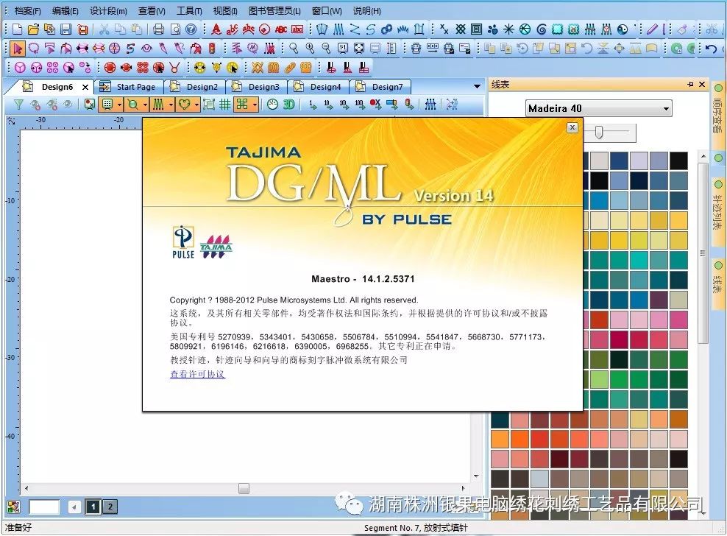Pin the 线表 thread panel
727x536 pixels.
click(x=690, y=85)
